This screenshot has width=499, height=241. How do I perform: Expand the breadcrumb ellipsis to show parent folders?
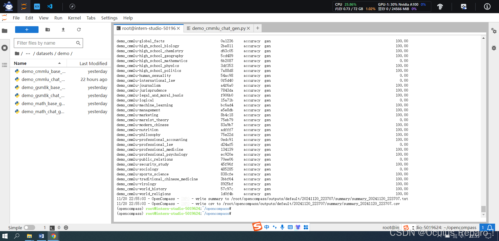click(x=28, y=53)
